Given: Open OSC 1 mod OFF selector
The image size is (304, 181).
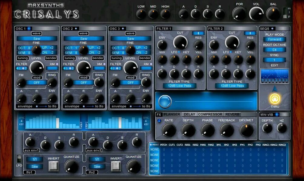Looking at the screenshot, I should click(37, 83).
